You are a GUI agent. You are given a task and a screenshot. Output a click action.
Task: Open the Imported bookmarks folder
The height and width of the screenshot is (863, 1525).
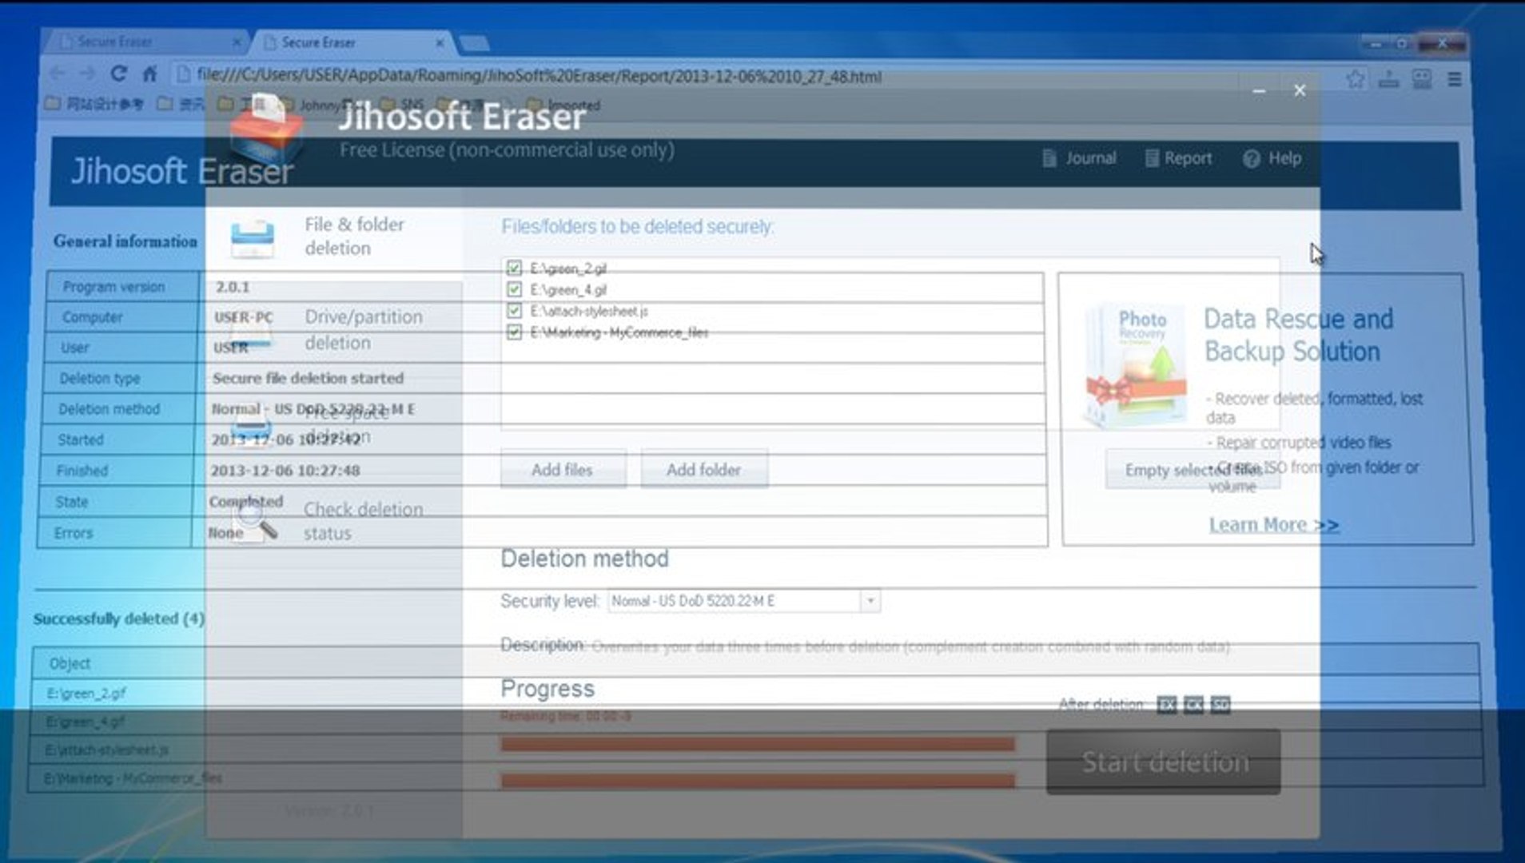coord(563,105)
